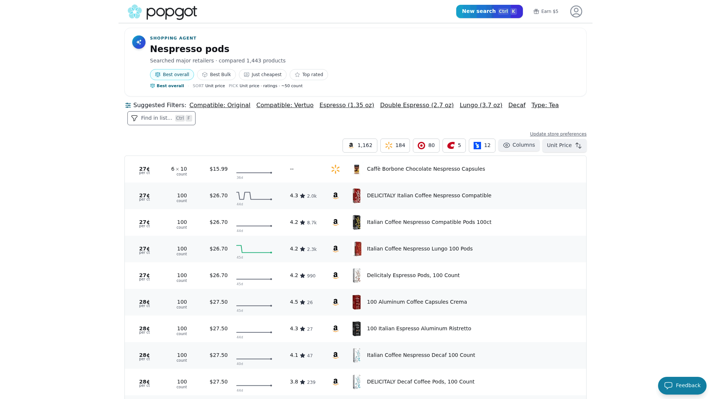Click Amazon icon on Delicitaly Espresso Pods row
711x399 pixels.
click(336, 276)
